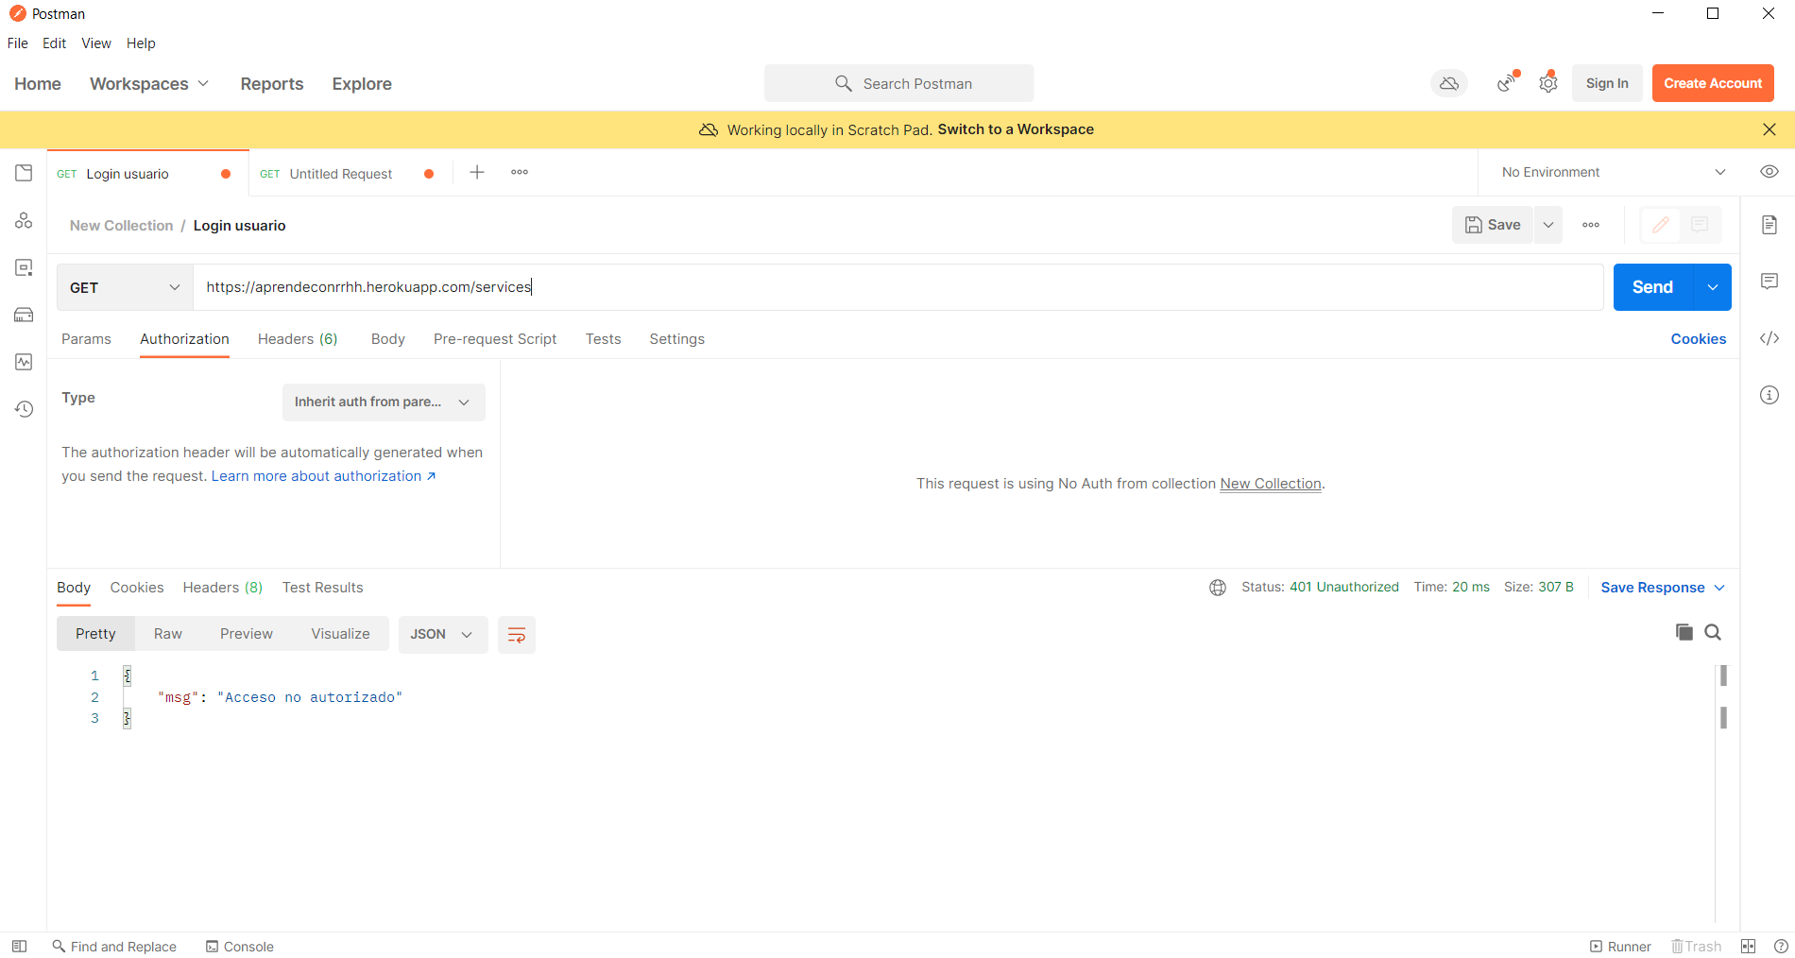Switch to the Untitled Request tab

click(341, 173)
